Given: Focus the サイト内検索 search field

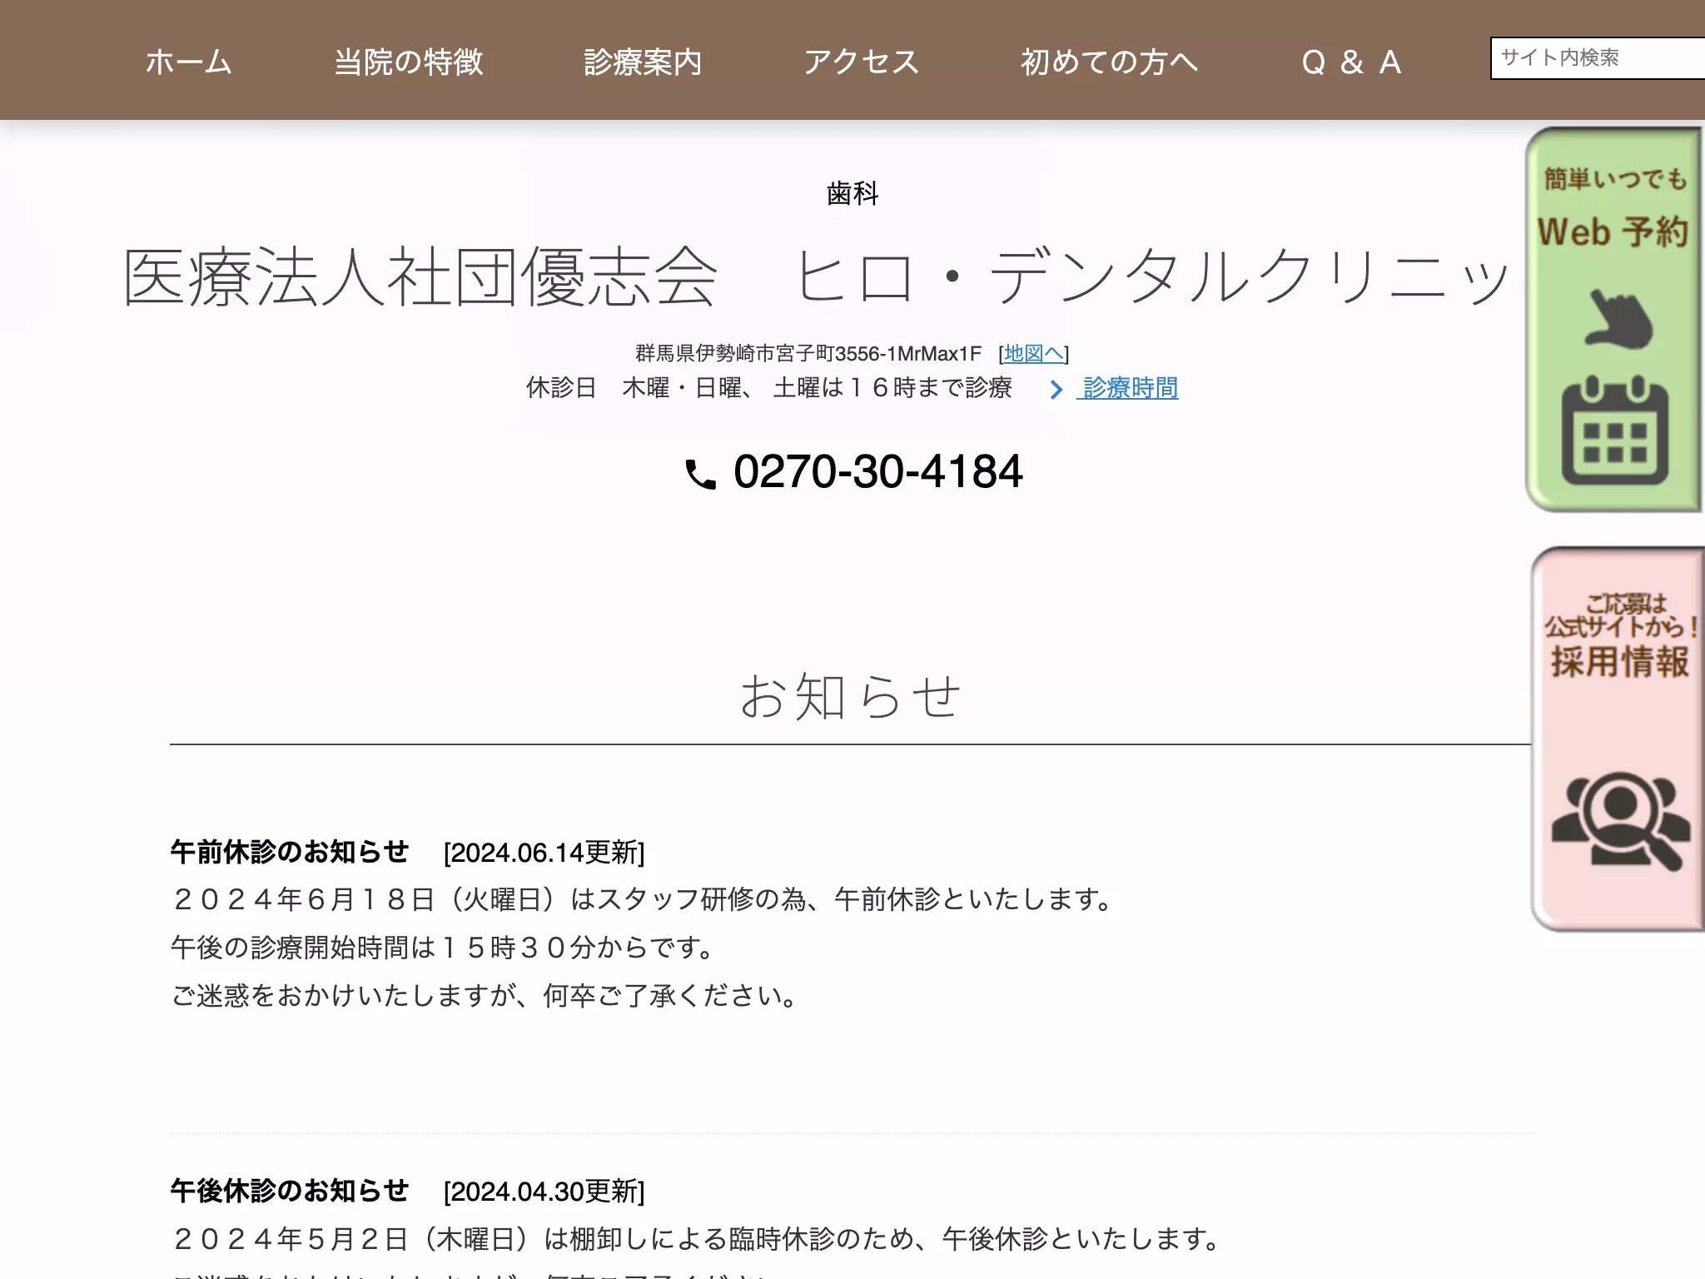Looking at the screenshot, I should tap(1598, 57).
